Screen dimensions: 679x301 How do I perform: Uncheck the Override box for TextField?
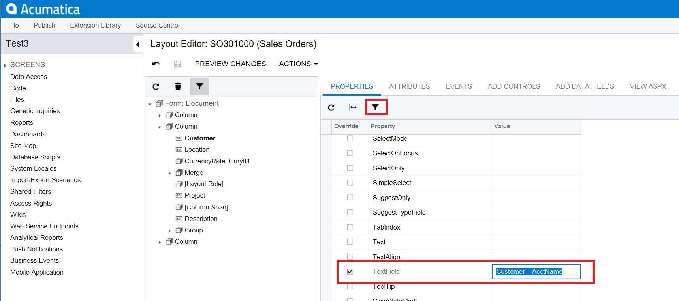click(350, 271)
